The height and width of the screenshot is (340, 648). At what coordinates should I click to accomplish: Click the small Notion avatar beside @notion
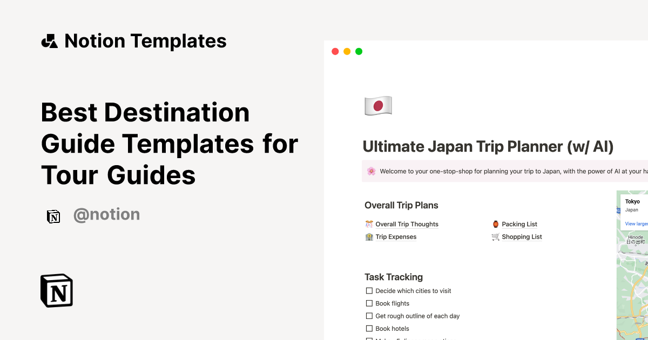coord(53,216)
